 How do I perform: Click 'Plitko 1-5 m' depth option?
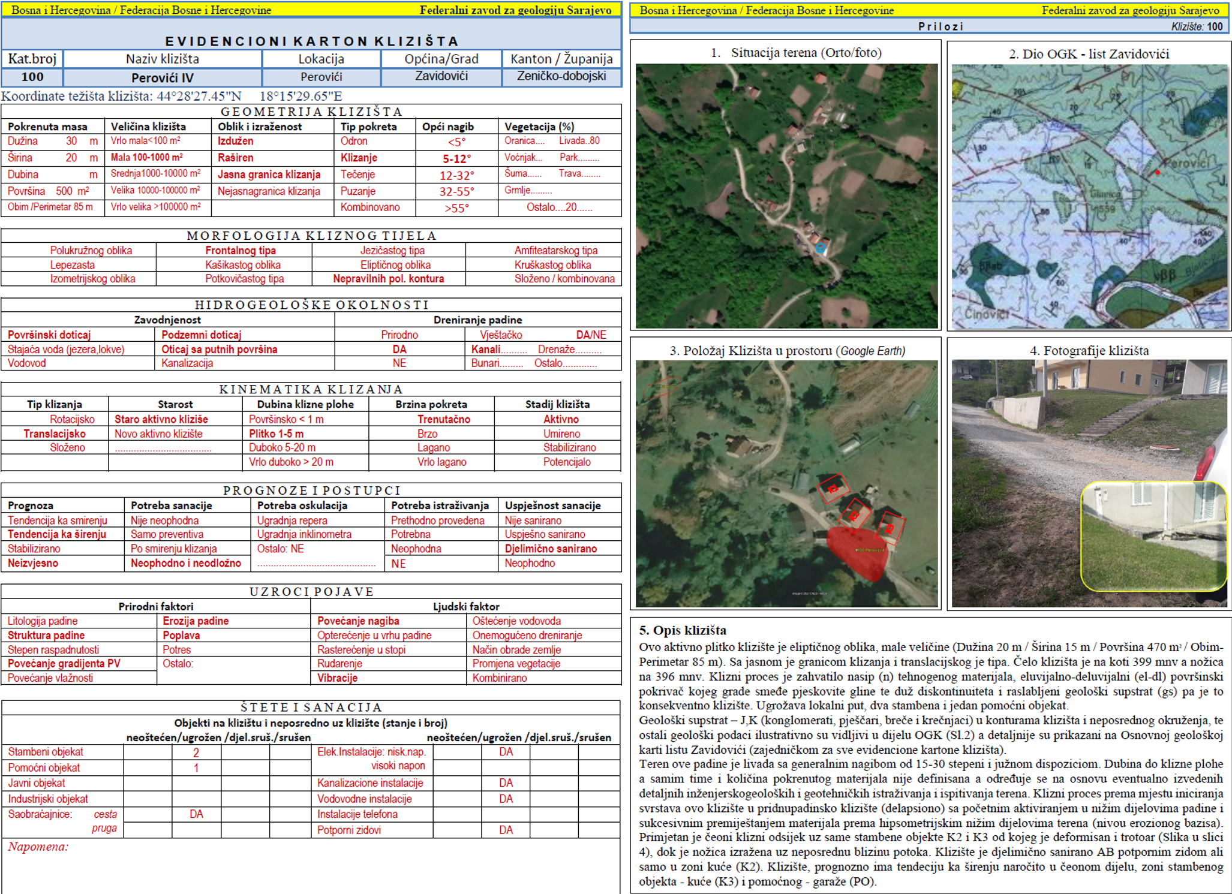276,434
